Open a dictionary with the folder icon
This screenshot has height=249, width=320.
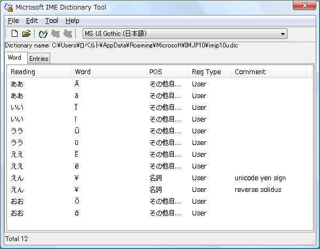coord(26,34)
